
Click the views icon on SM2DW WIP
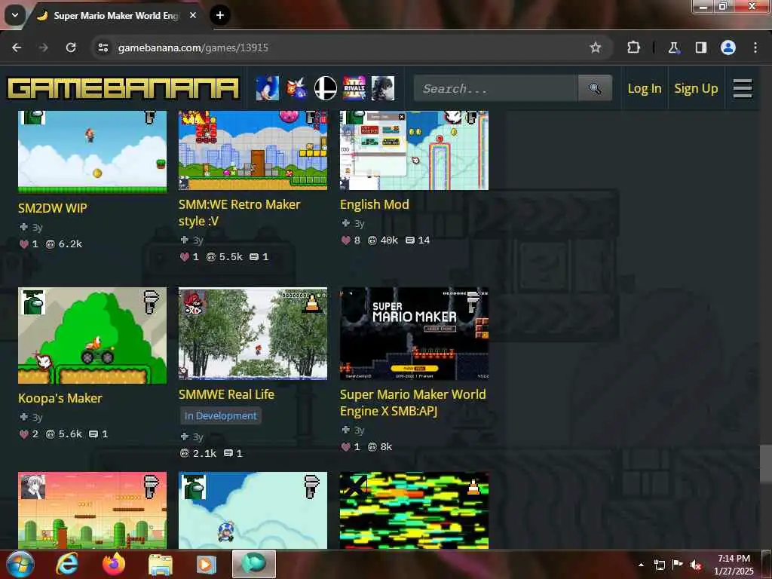[51, 244]
